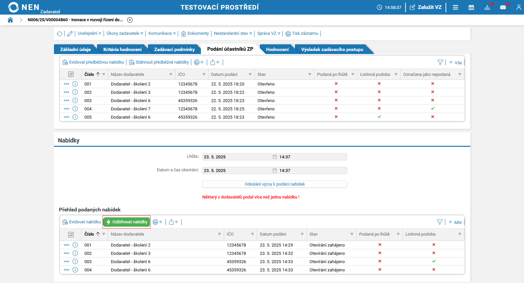Click Odeslání výzvy k podání nabídek
Screen dimensions: 524x283
tap(274, 184)
